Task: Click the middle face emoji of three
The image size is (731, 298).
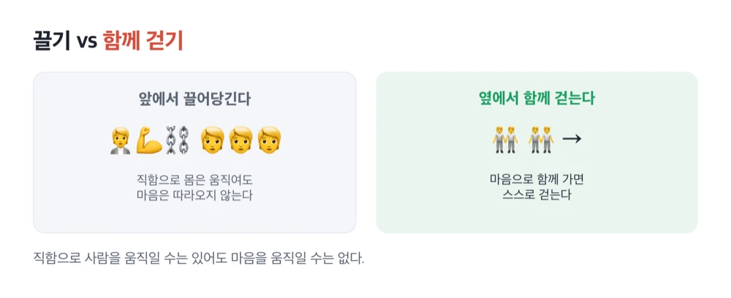Action: (240, 141)
